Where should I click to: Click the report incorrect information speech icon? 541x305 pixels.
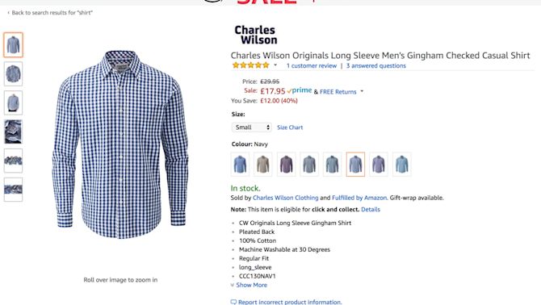pyautogui.click(x=233, y=303)
